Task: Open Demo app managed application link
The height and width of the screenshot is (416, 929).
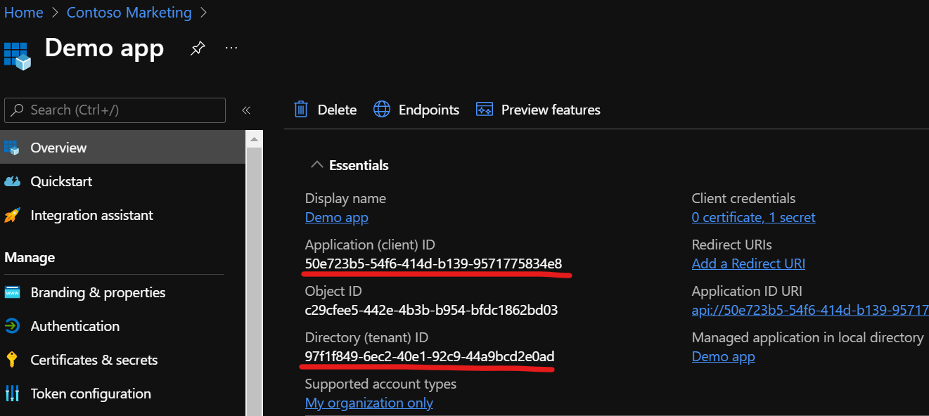Action: coord(724,356)
